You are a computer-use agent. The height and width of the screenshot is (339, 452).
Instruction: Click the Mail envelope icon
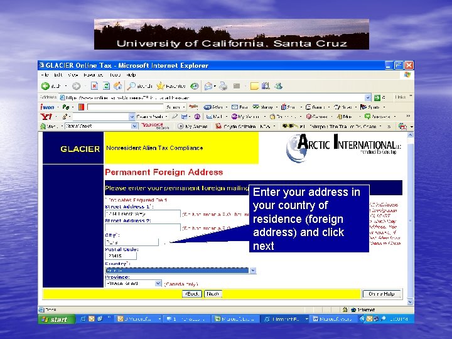[208, 86]
